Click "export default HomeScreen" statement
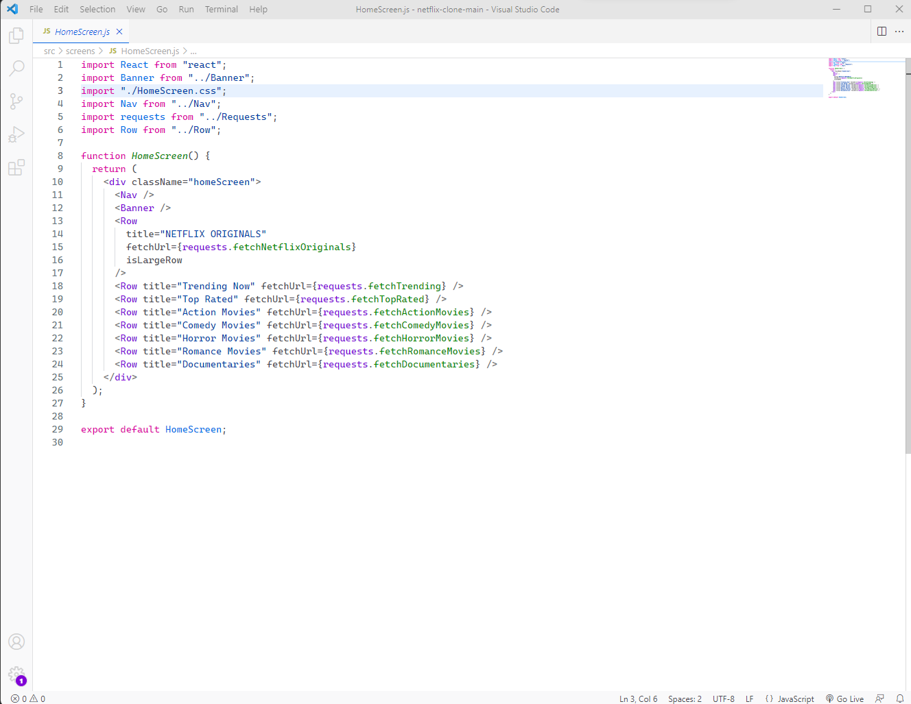 tap(154, 429)
